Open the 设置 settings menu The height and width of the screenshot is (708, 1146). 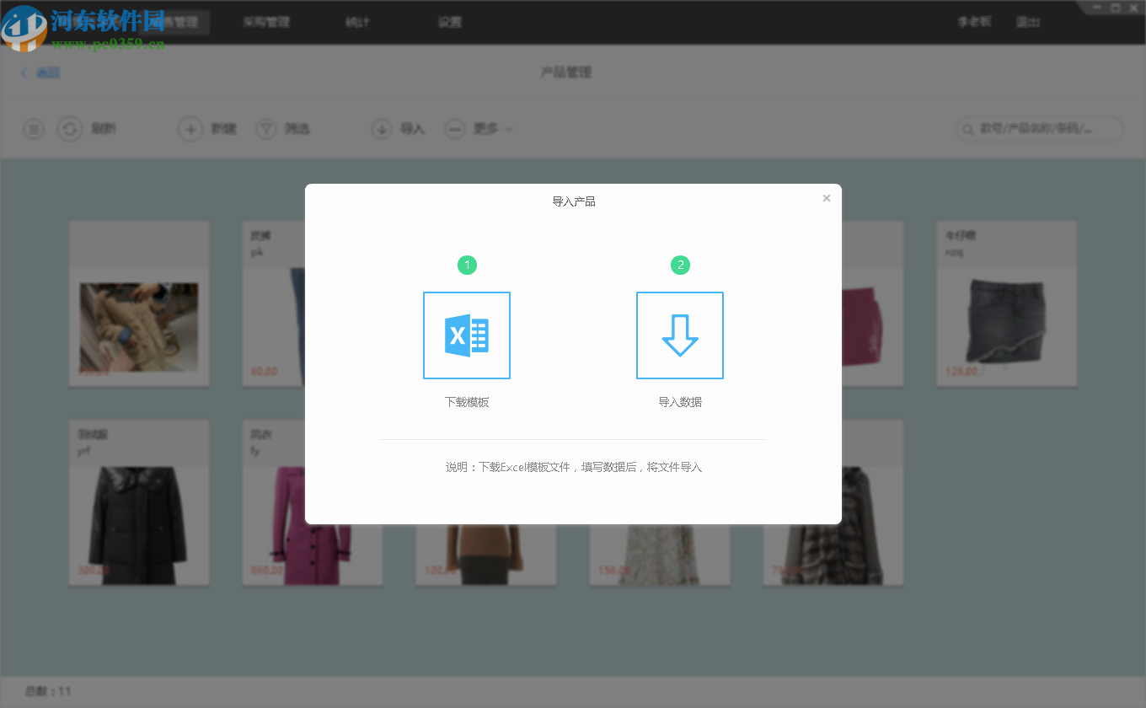449,22
